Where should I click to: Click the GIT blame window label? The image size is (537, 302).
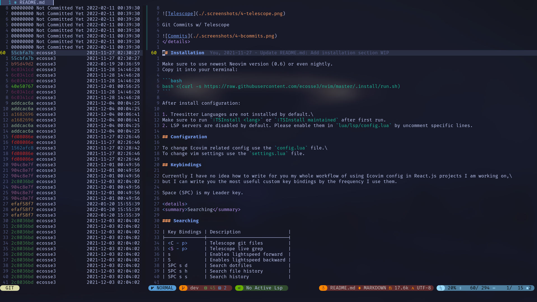pyautogui.click(x=10, y=288)
